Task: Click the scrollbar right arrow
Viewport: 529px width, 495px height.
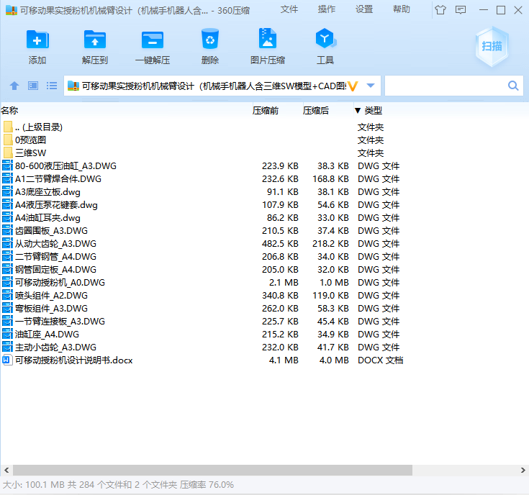Action: pyautogui.click(x=523, y=470)
